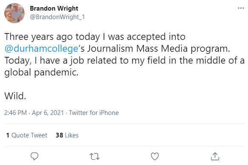Click the 'global pandemic.' text
The height and width of the screenshot is (165, 248).
coord(41,73)
